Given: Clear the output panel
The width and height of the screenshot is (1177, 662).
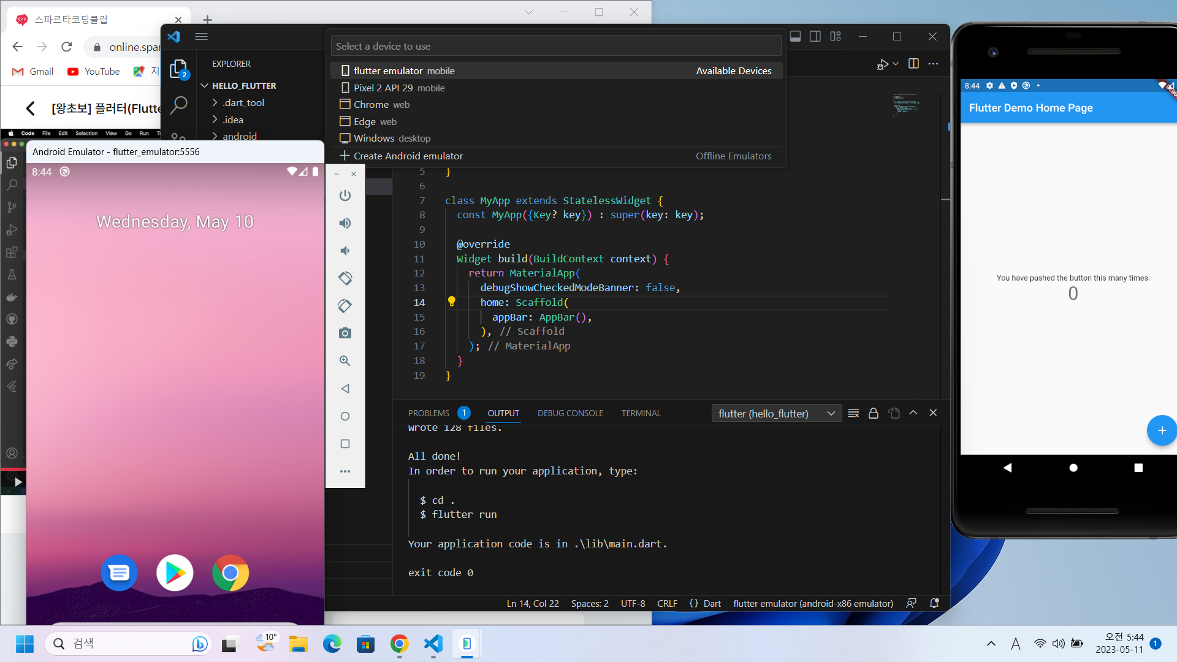Looking at the screenshot, I should click(853, 413).
